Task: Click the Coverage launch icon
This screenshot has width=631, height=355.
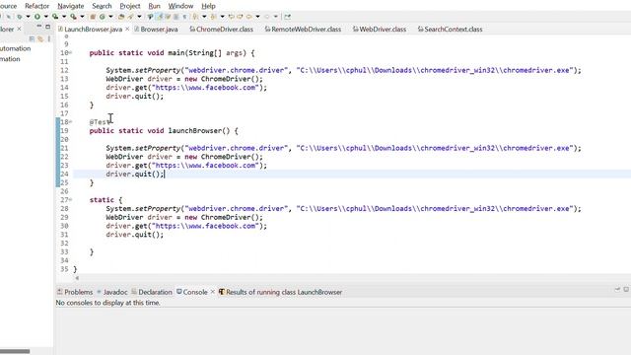Action: pyautogui.click(x=55, y=17)
